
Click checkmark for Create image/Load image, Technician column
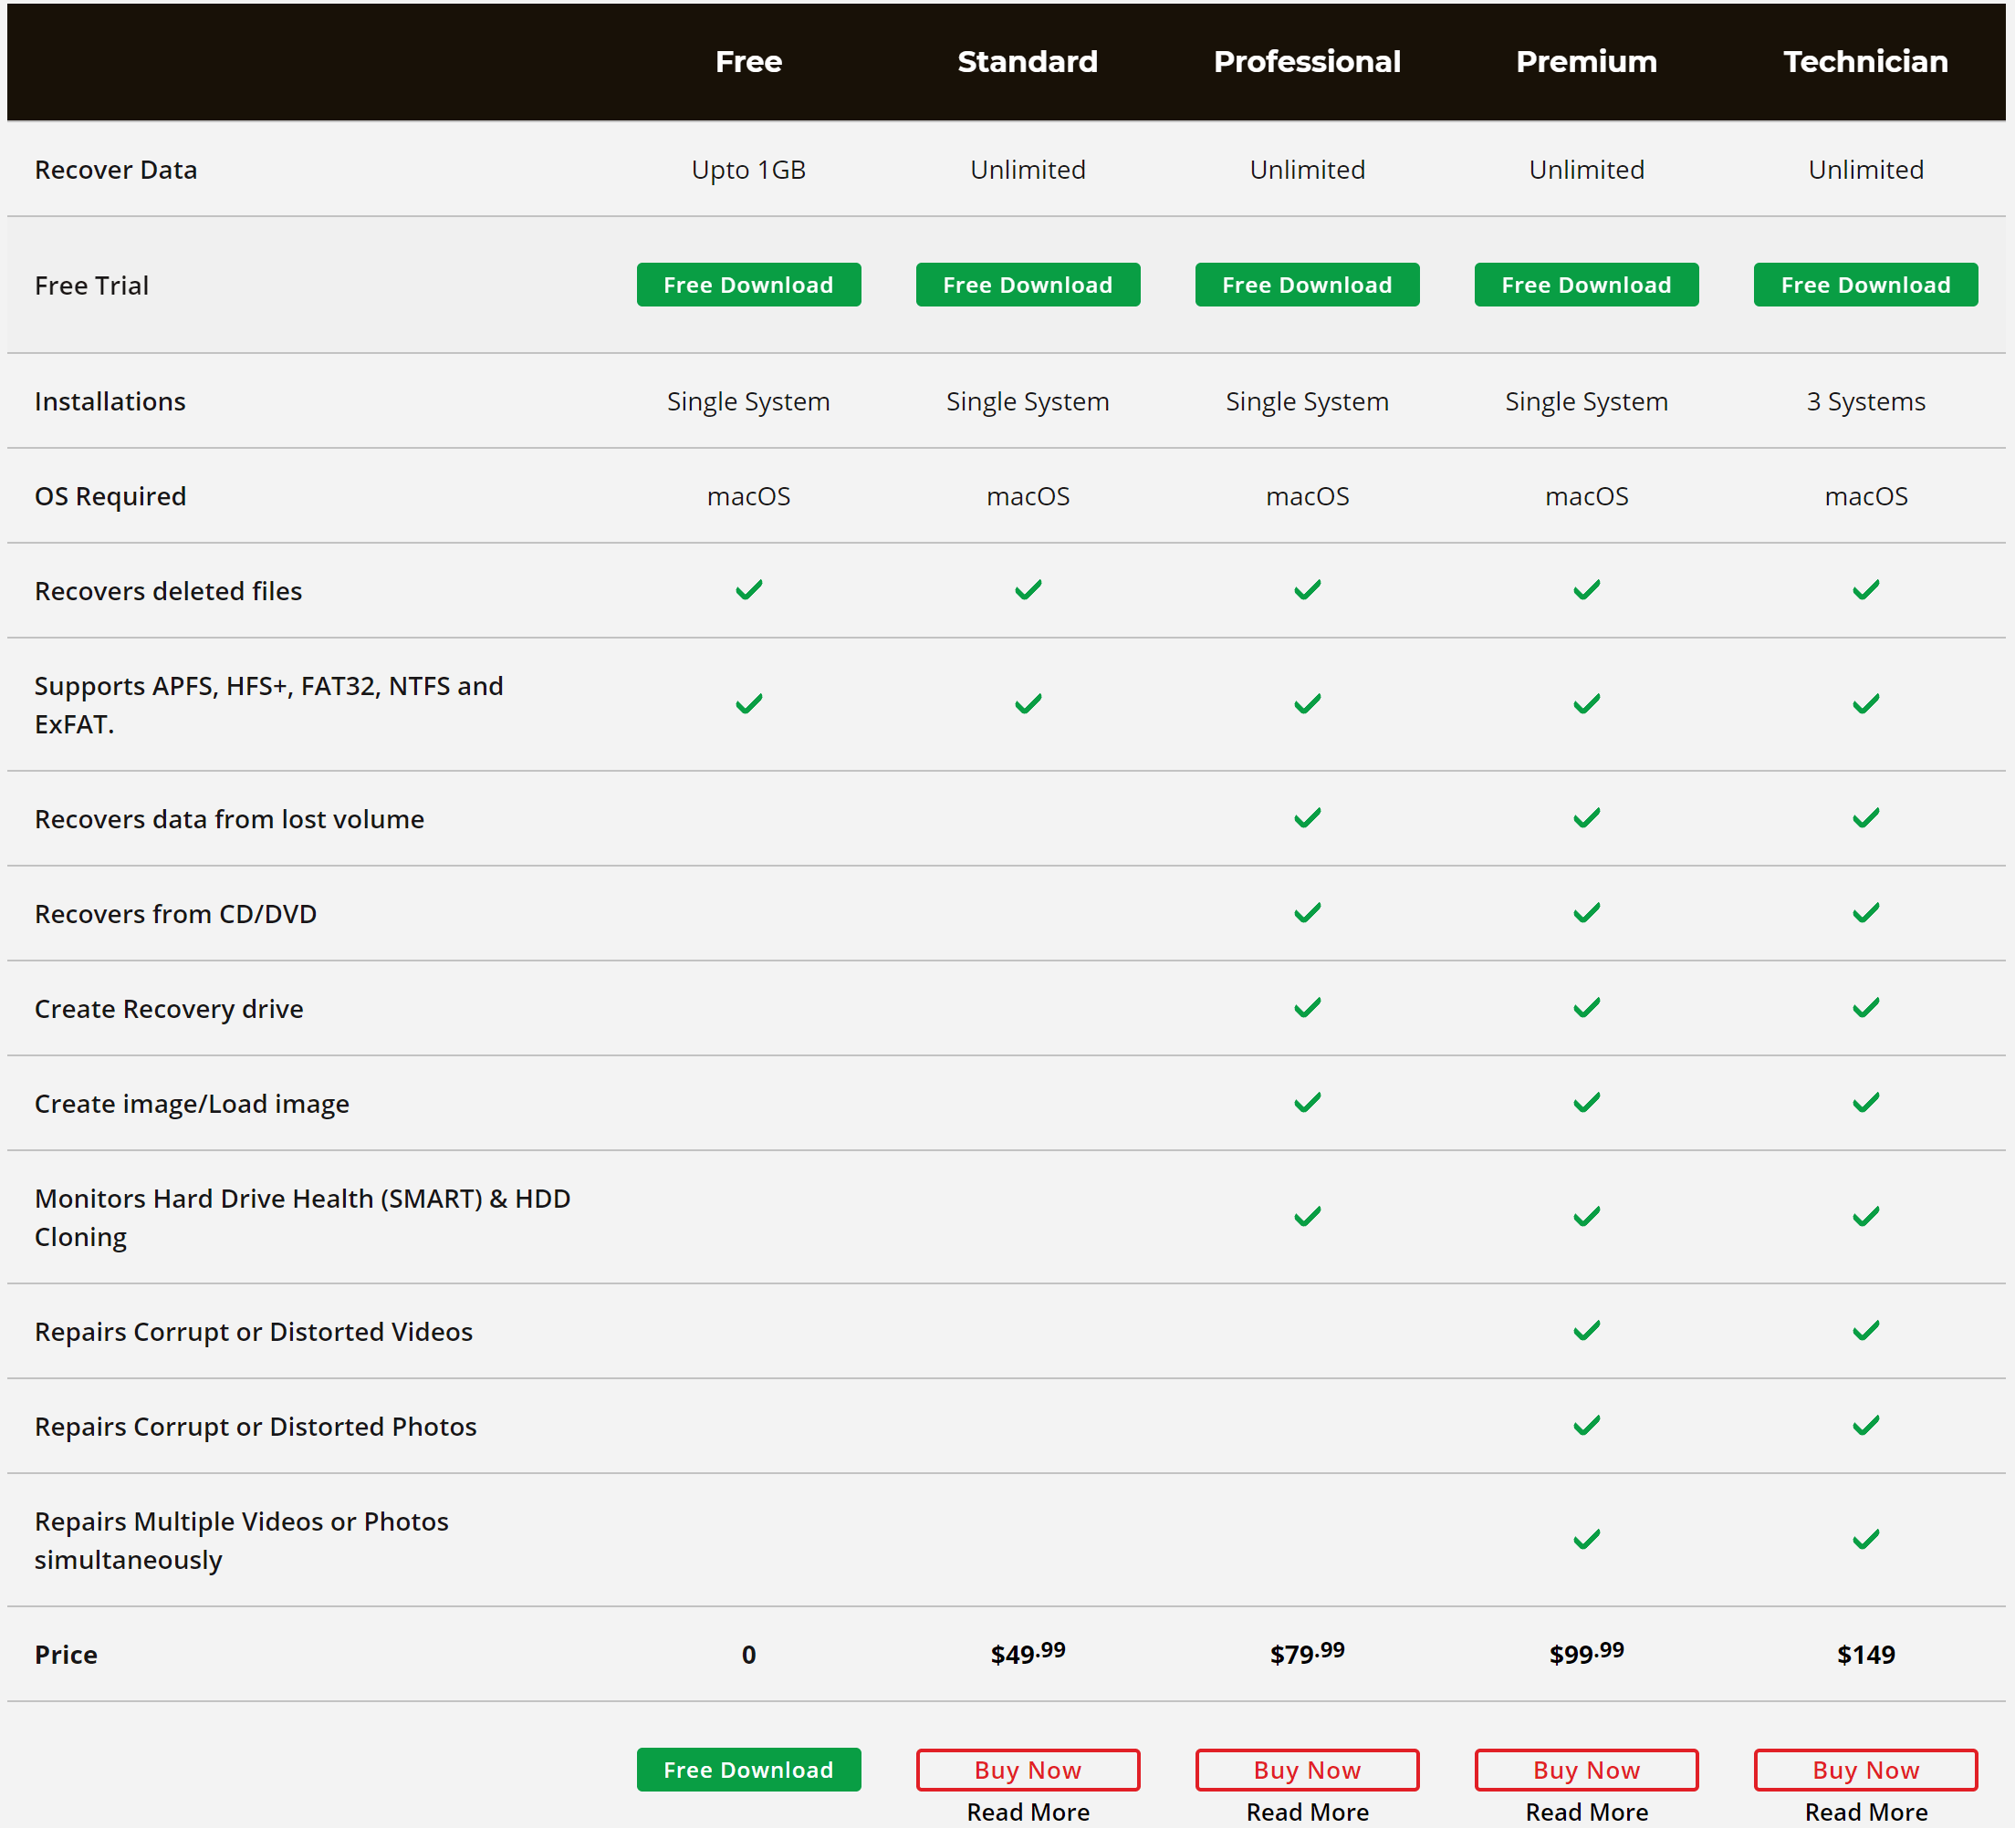pyautogui.click(x=1866, y=1103)
